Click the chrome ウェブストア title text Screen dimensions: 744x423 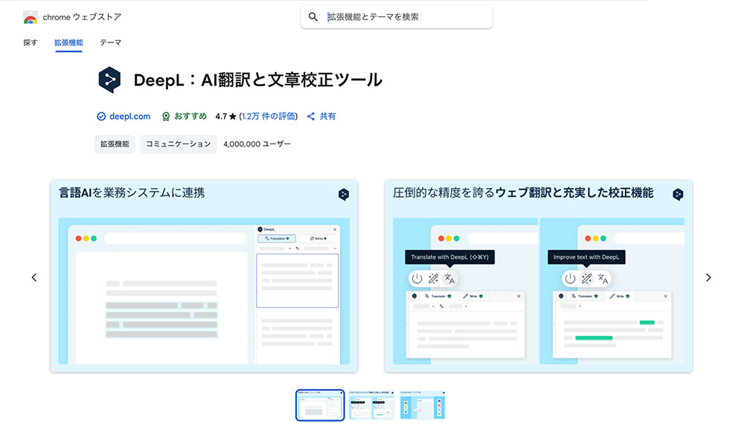[82, 17]
